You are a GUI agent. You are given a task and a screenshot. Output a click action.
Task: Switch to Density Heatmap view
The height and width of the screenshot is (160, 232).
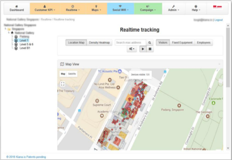99,43
